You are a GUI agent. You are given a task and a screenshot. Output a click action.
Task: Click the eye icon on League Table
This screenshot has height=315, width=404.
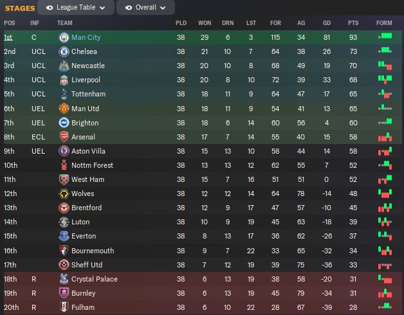click(x=49, y=8)
